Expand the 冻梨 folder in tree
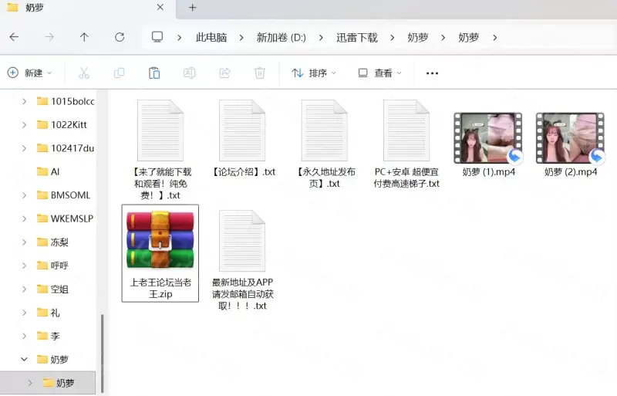The image size is (617, 396). pos(24,242)
